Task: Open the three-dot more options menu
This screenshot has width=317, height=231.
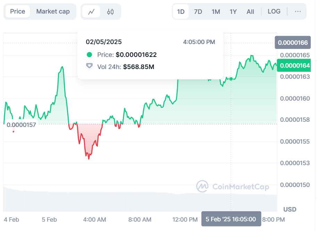Action: point(298,11)
